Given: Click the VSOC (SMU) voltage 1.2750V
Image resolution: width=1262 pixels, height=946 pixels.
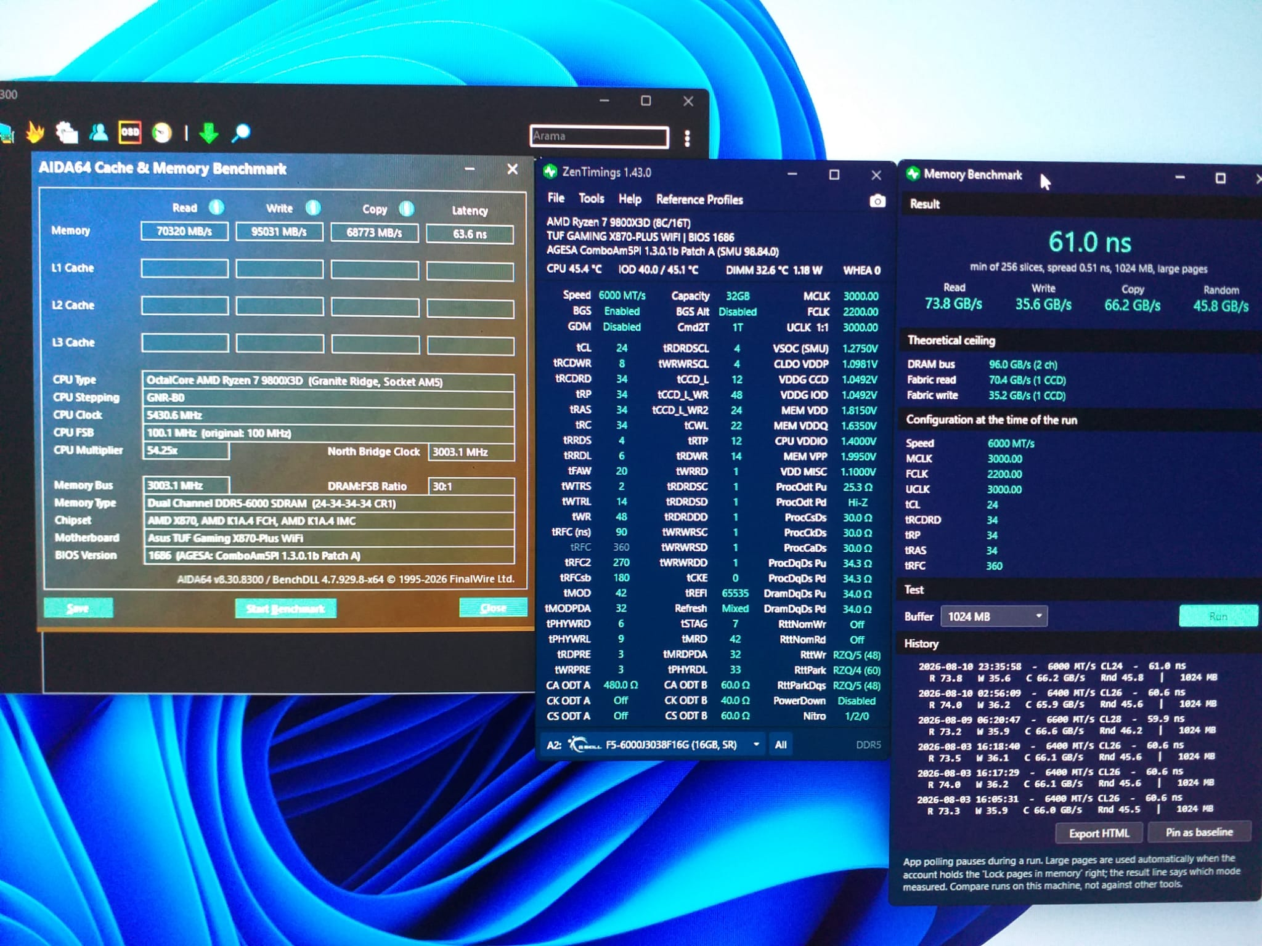Looking at the screenshot, I should pos(860,349).
